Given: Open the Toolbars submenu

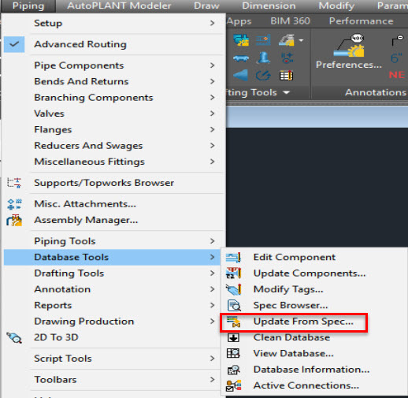Looking at the screenshot, I should [55, 380].
